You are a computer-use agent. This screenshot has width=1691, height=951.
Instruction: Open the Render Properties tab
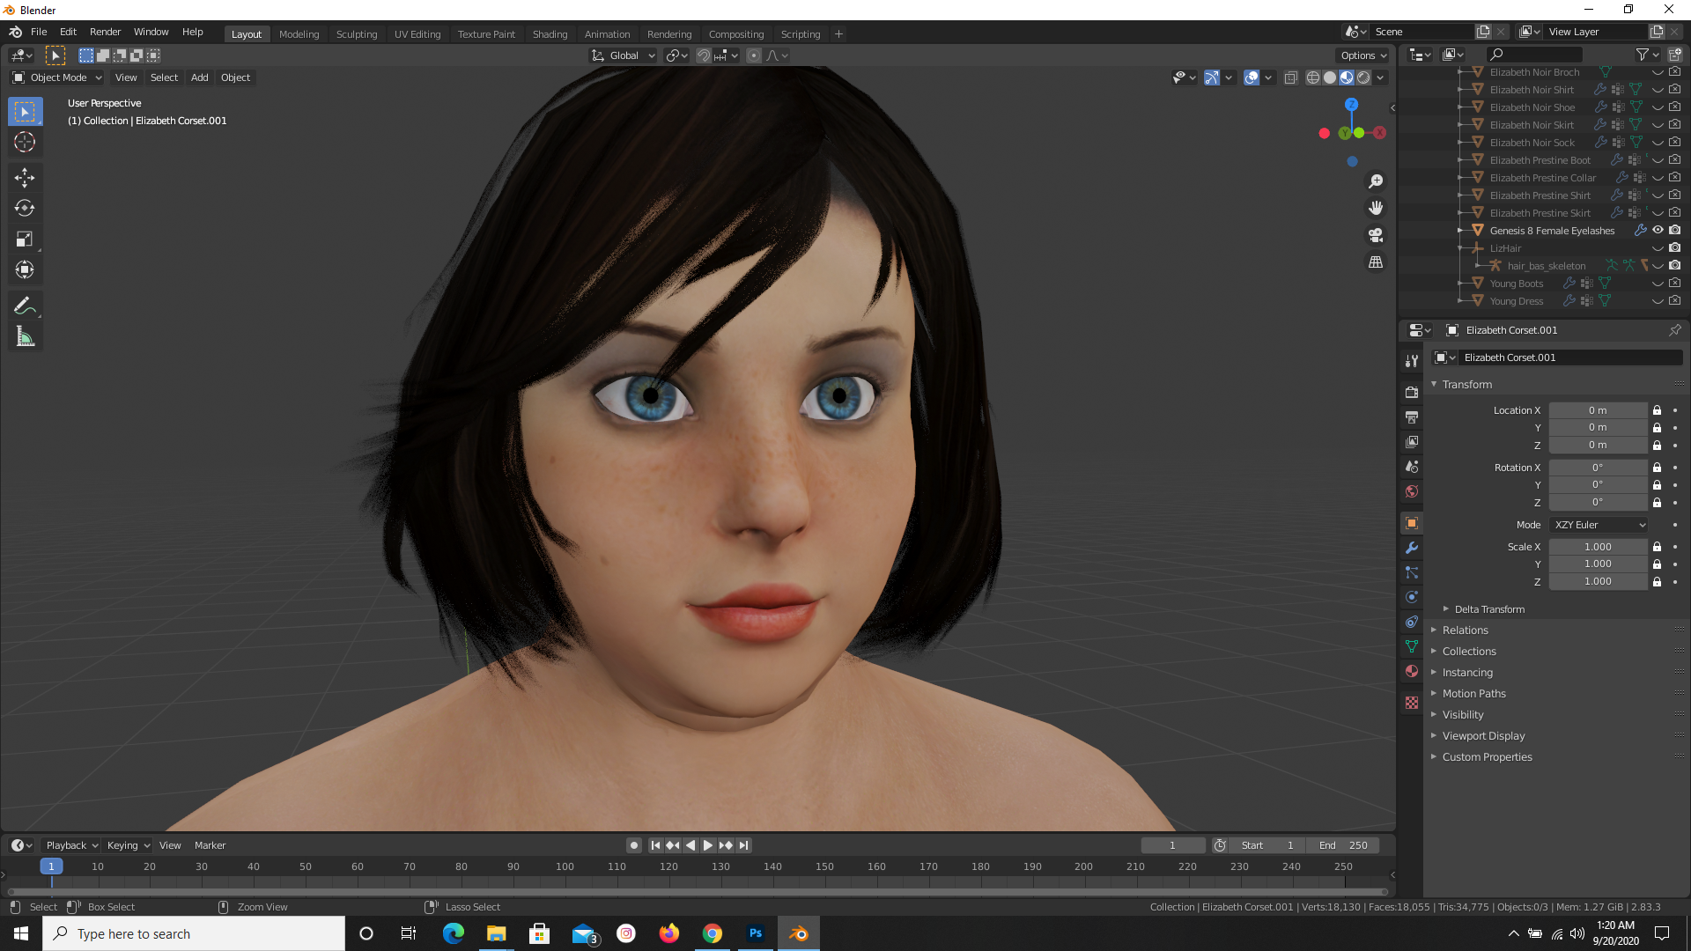(1412, 391)
